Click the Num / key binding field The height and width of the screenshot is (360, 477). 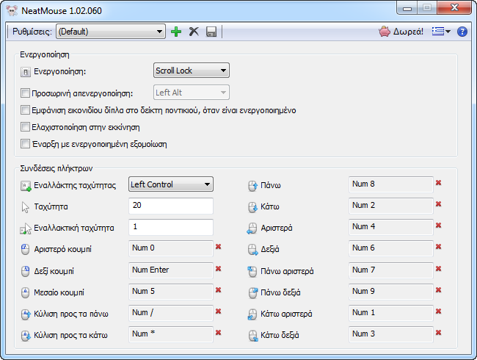(x=171, y=313)
